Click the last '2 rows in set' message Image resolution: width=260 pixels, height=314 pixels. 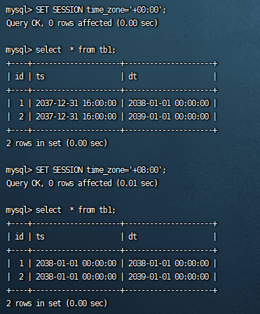[x=57, y=303]
